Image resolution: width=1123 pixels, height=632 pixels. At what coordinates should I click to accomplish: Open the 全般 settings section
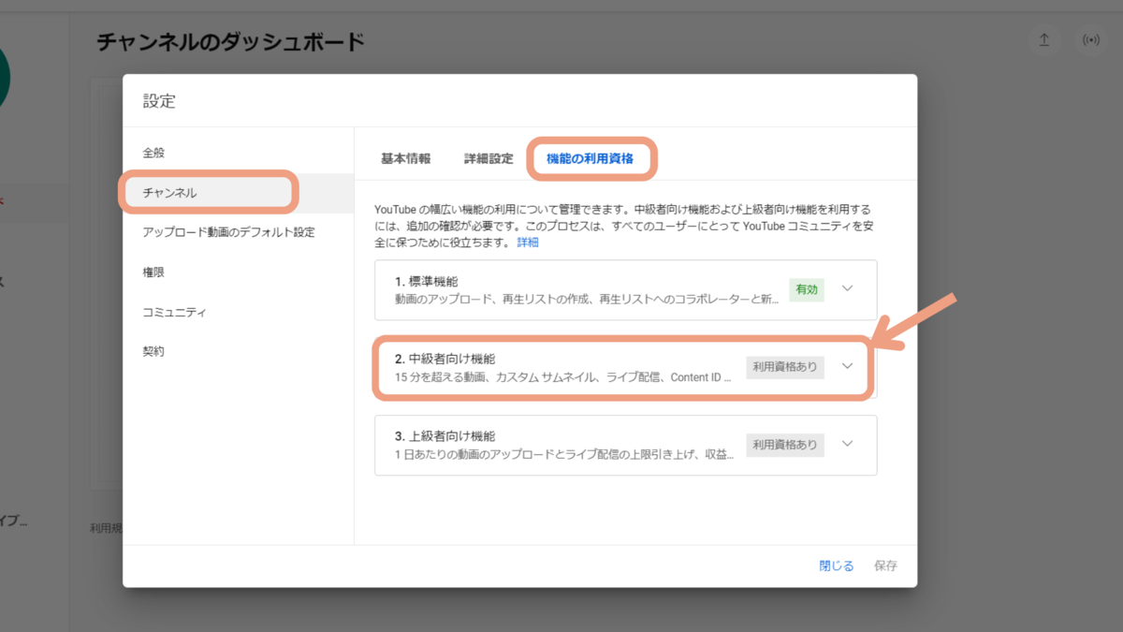pyautogui.click(x=239, y=153)
